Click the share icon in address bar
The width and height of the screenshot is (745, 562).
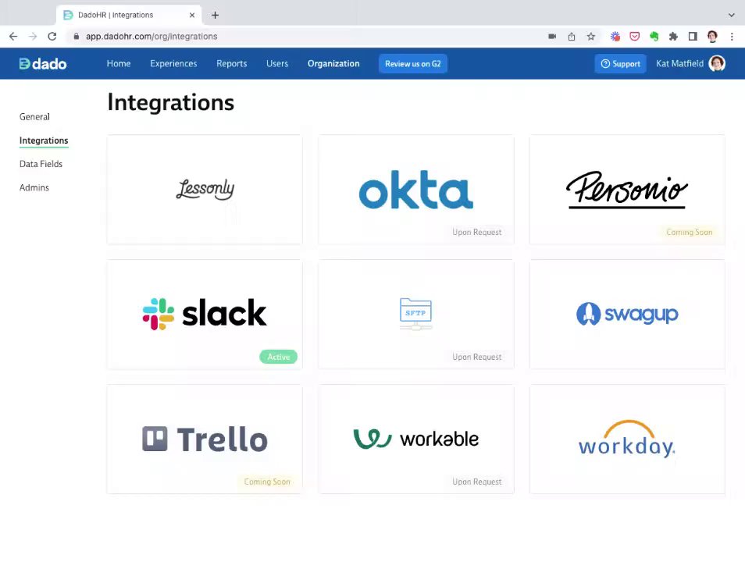pos(572,37)
